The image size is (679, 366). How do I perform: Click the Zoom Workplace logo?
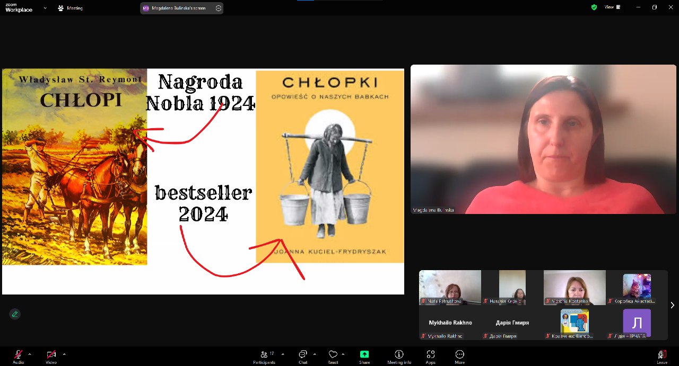(x=19, y=7)
